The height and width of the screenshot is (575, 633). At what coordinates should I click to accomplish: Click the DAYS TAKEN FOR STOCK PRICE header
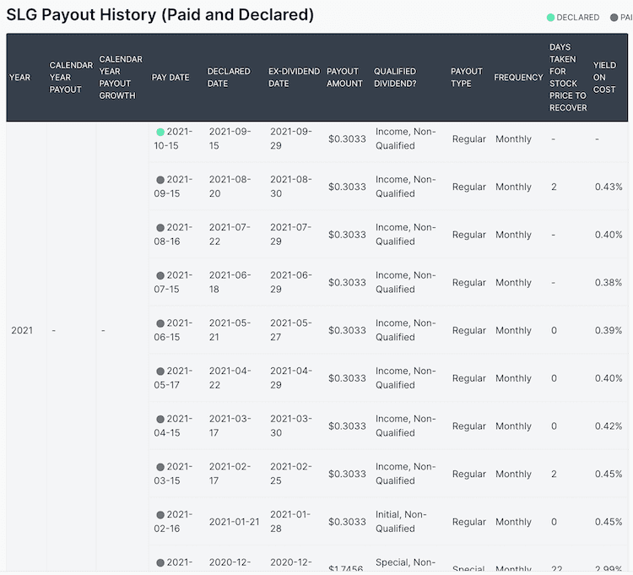568,77
